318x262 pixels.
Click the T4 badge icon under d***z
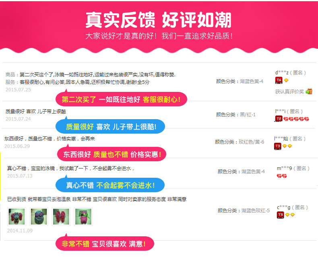pos(279,80)
